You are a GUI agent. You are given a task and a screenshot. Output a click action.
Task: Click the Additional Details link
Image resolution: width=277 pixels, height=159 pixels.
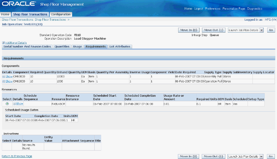tap(16, 43)
